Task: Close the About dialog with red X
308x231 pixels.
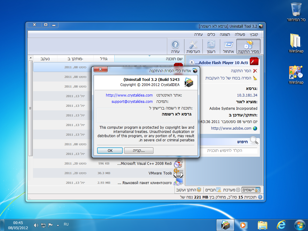Action: (100, 69)
